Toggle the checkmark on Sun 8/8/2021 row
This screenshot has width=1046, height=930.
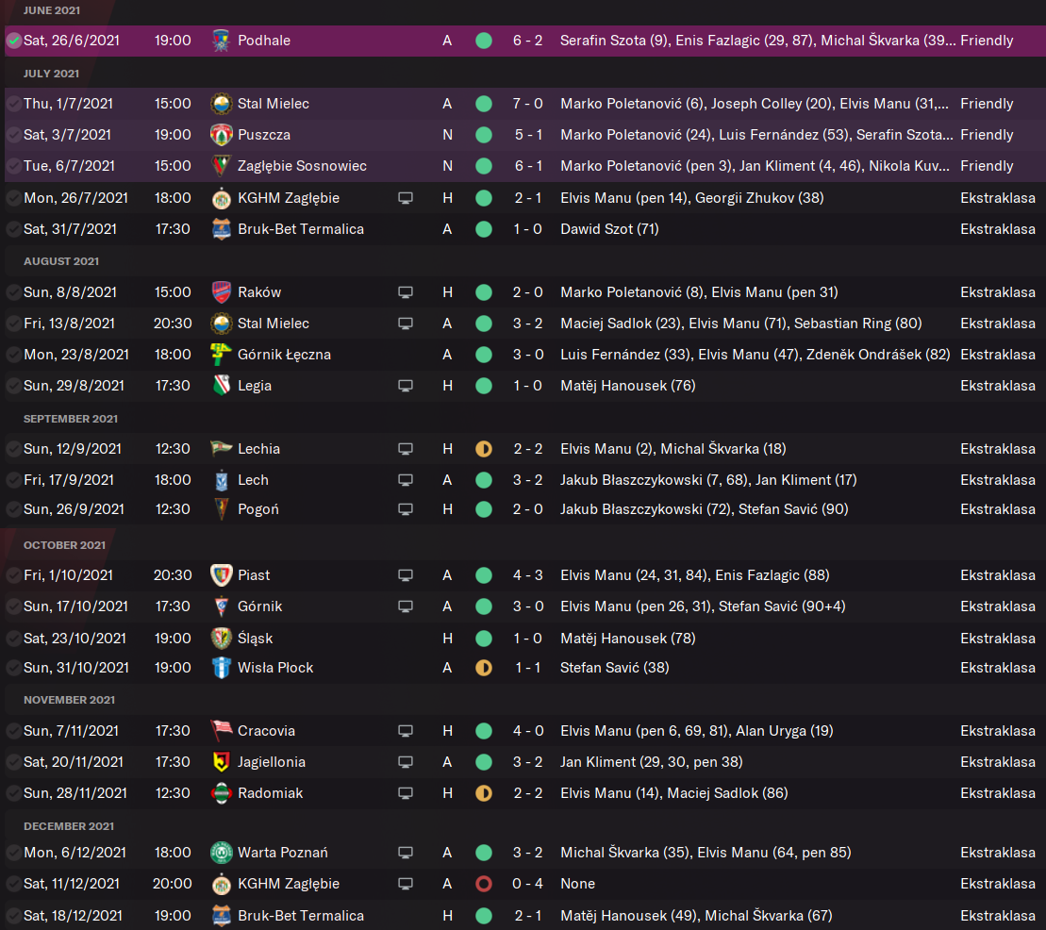[x=13, y=292]
